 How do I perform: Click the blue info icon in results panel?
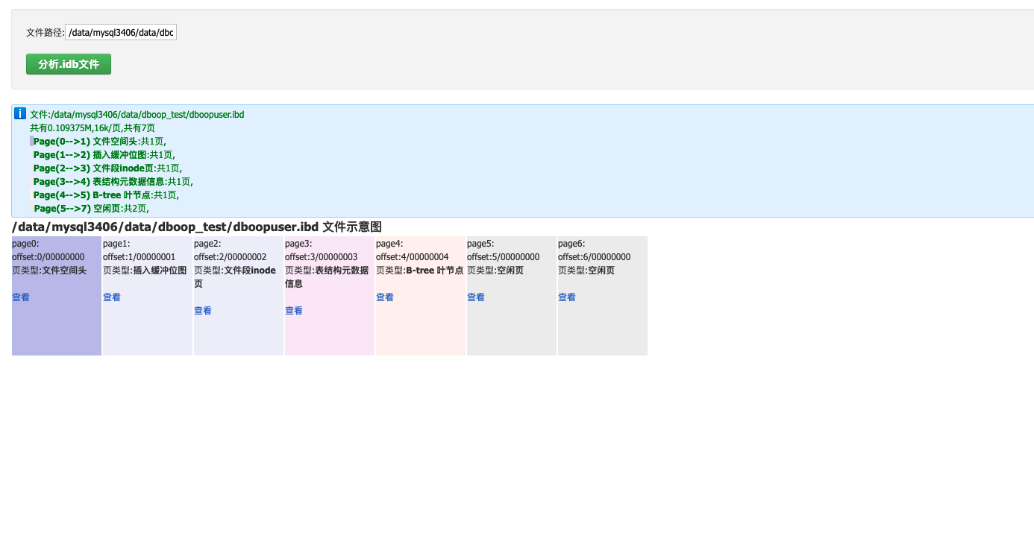20,113
